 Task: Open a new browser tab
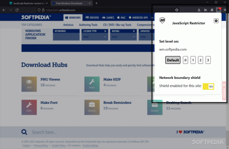click(x=97, y=3)
